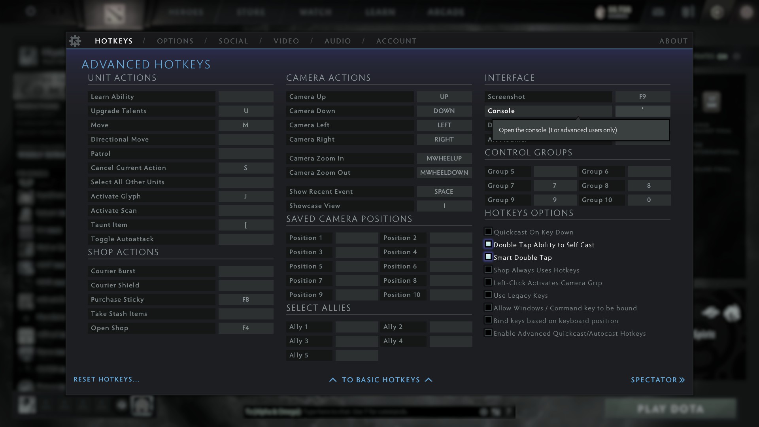The height and width of the screenshot is (427, 759).
Task: Uncheck Double Tap Ability to Self Cast
Action: pyautogui.click(x=488, y=244)
